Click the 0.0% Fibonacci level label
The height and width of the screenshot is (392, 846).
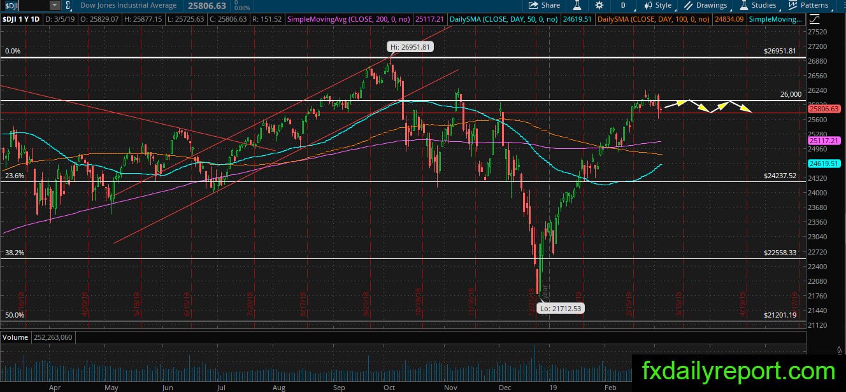point(13,52)
